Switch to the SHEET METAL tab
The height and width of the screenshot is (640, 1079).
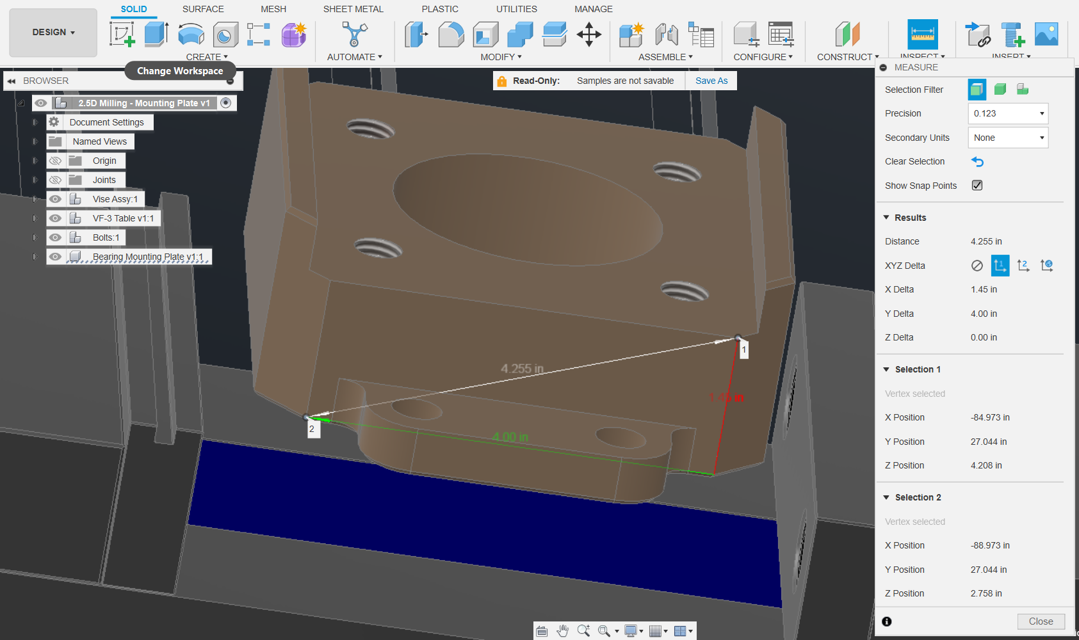click(x=353, y=8)
